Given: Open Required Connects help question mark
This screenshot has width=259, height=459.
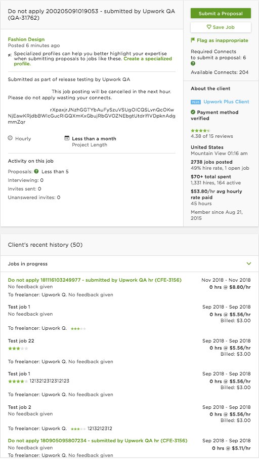Looking at the screenshot, I should click(x=193, y=63).
